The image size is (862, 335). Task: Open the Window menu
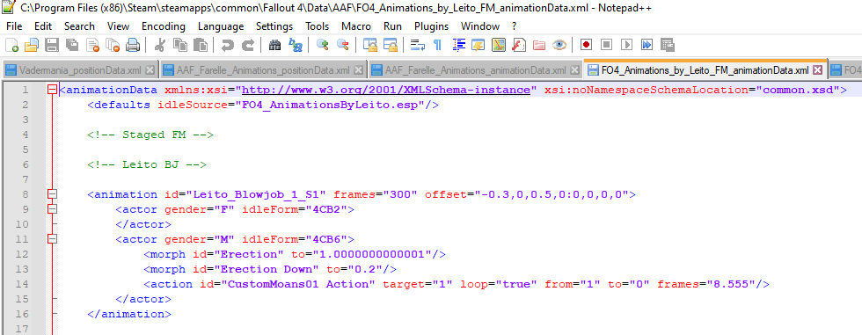480,26
